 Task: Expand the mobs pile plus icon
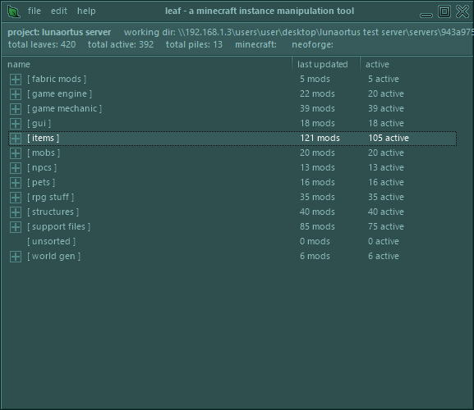click(x=16, y=153)
